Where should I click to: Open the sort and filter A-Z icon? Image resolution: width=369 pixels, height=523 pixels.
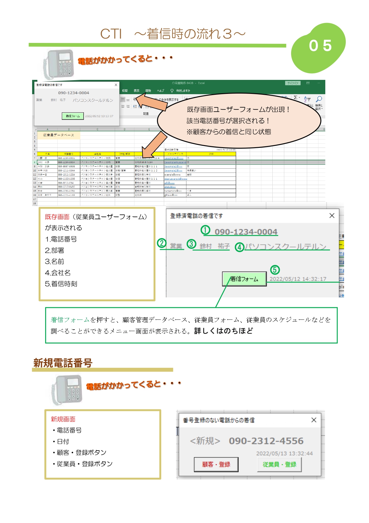307,99
